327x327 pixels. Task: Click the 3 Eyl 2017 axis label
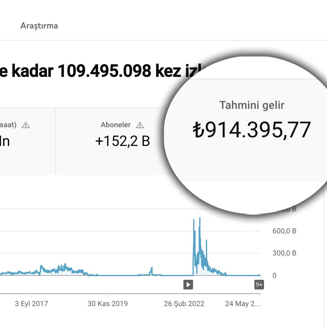click(31, 304)
